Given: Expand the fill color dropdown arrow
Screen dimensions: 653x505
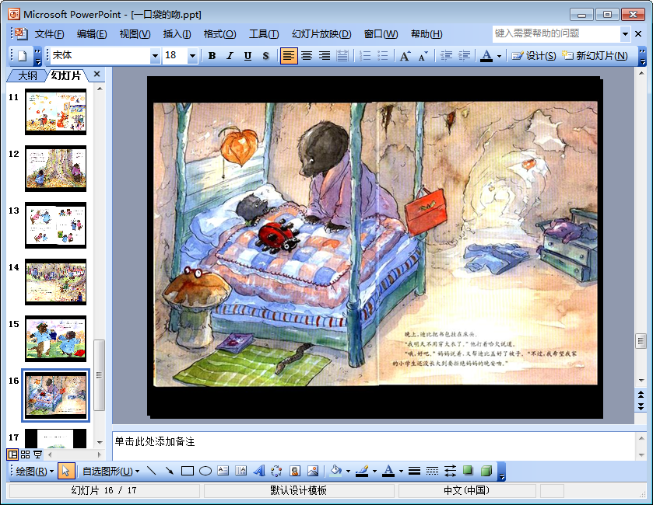Looking at the screenshot, I should [x=348, y=471].
